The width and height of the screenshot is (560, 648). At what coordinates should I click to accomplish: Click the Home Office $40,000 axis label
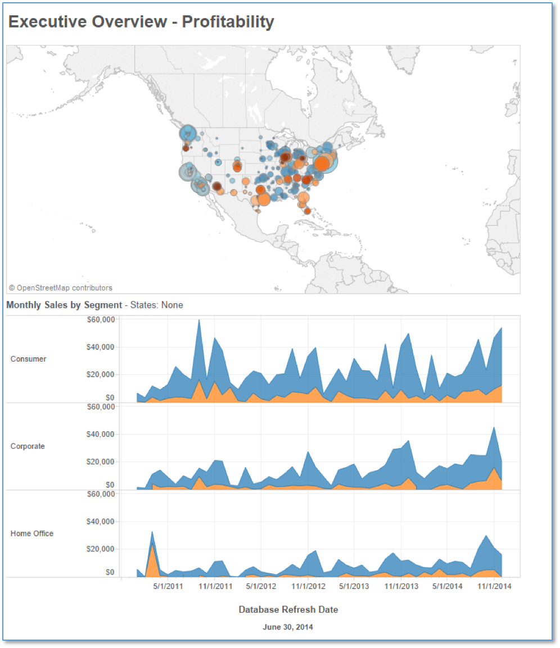[100, 522]
